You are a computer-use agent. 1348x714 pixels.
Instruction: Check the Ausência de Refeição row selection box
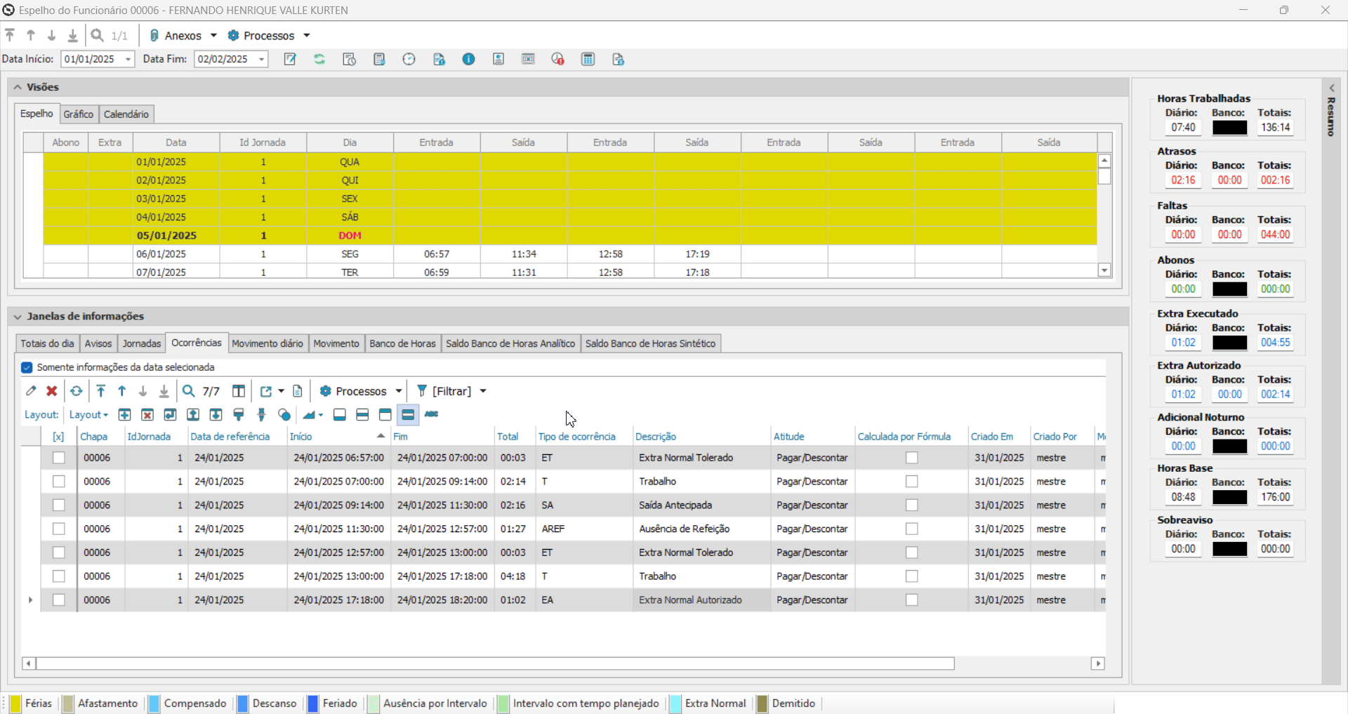click(59, 529)
